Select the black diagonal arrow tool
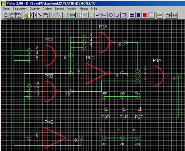The height and width of the screenshot is (151, 185). [40, 15]
